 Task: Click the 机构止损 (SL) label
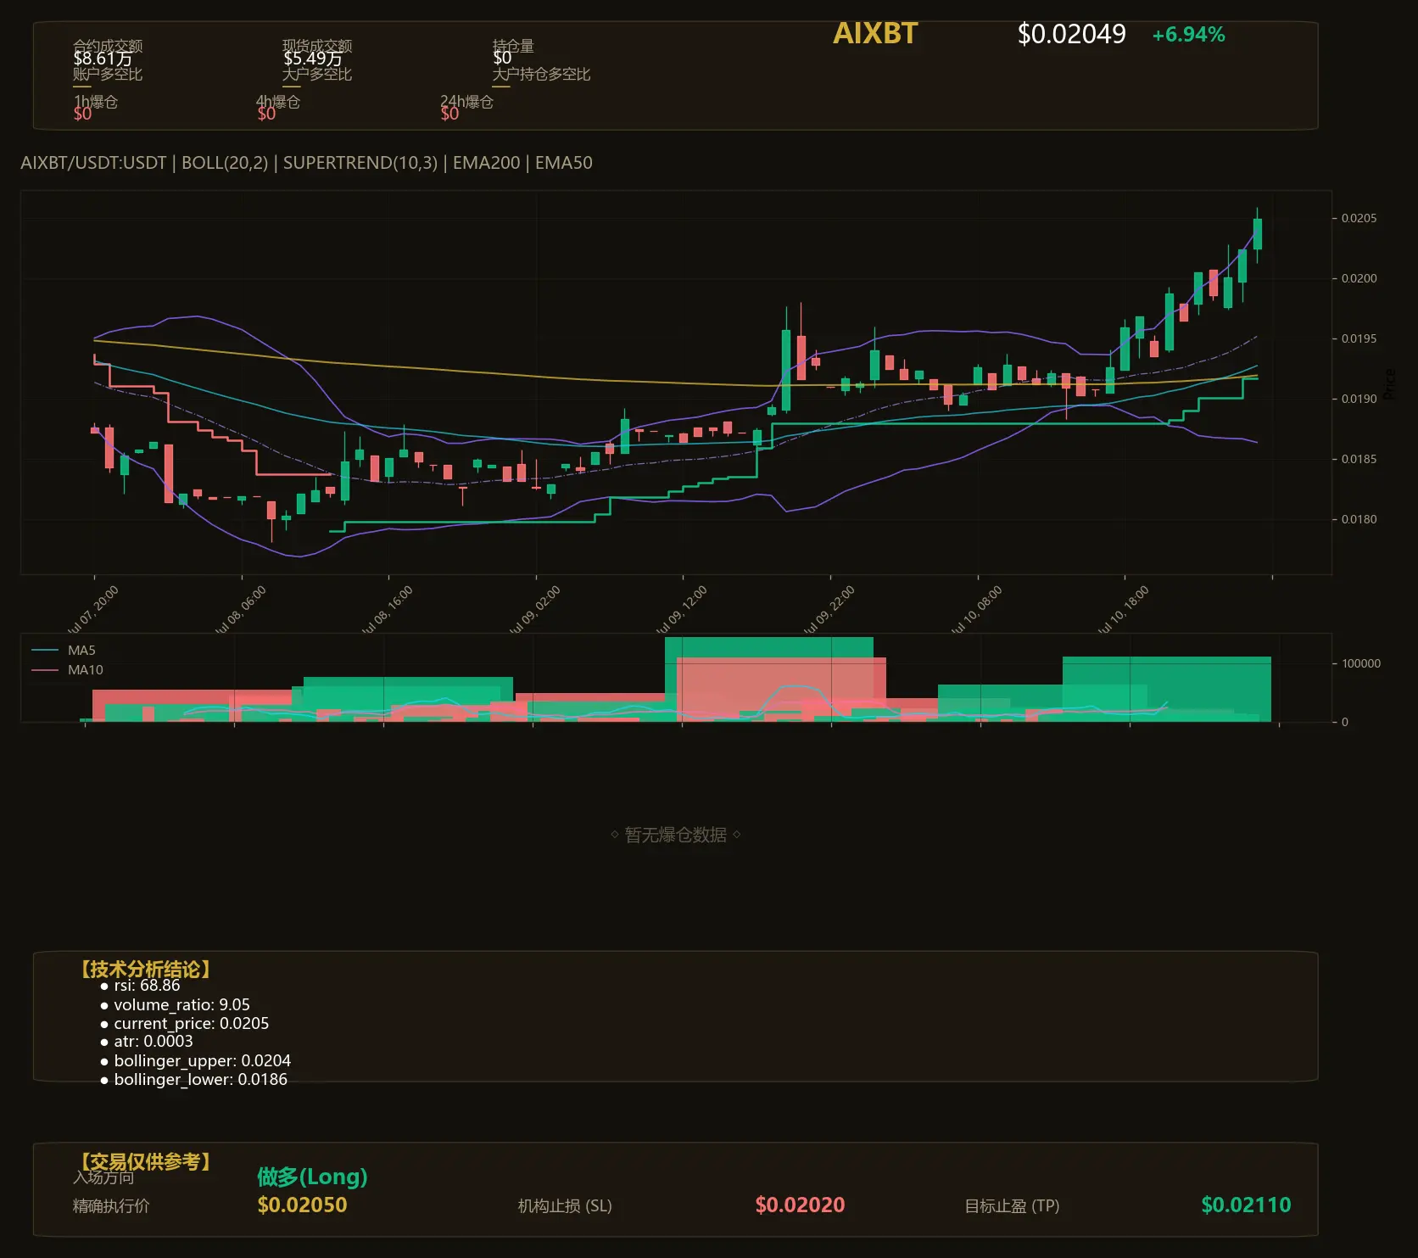565,1206
